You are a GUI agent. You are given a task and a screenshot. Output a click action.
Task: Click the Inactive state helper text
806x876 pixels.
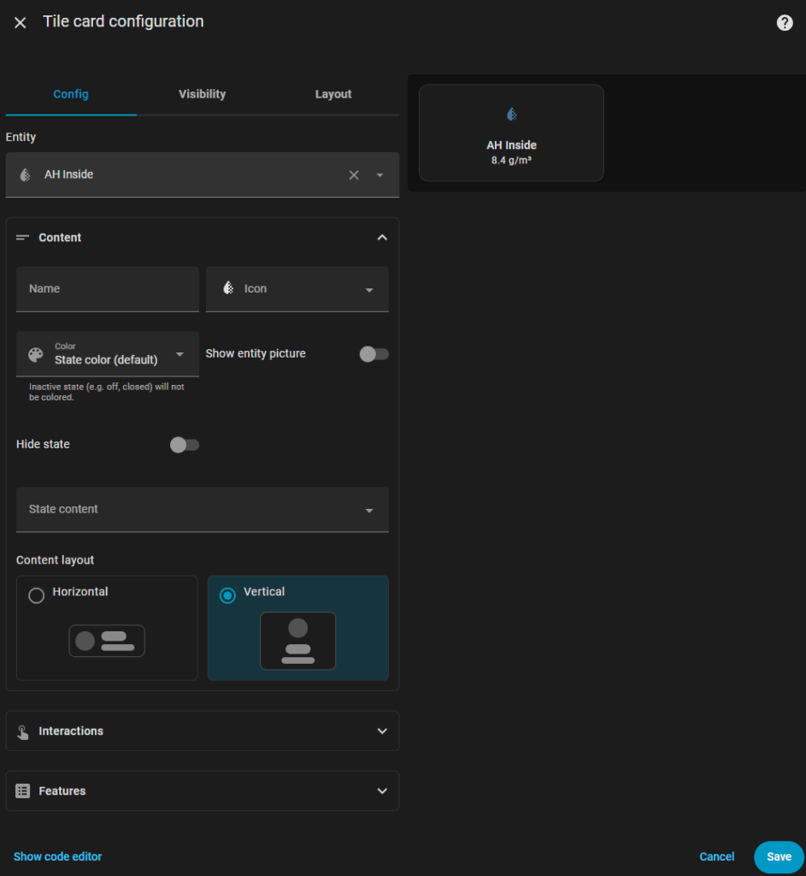click(107, 392)
